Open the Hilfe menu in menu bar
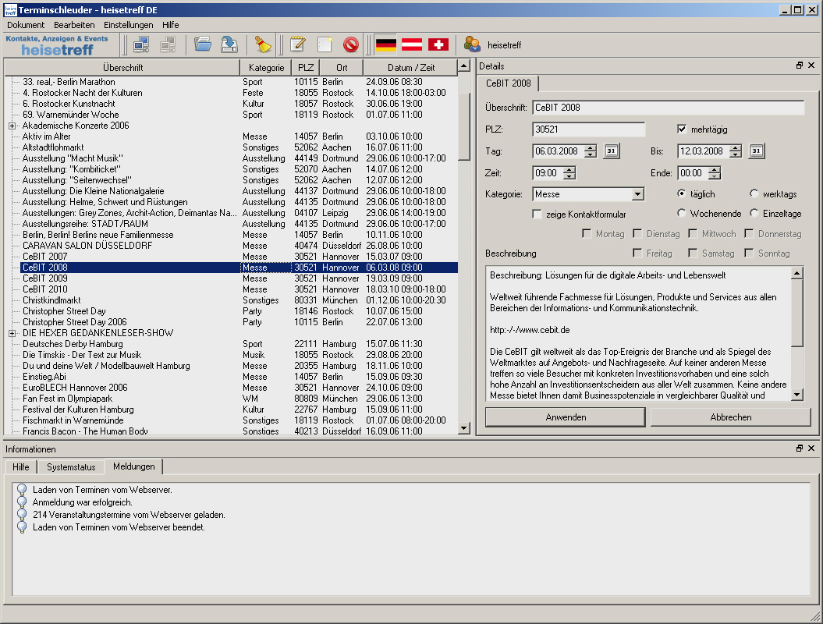The image size is (823, 624). (x=171, y=25)
